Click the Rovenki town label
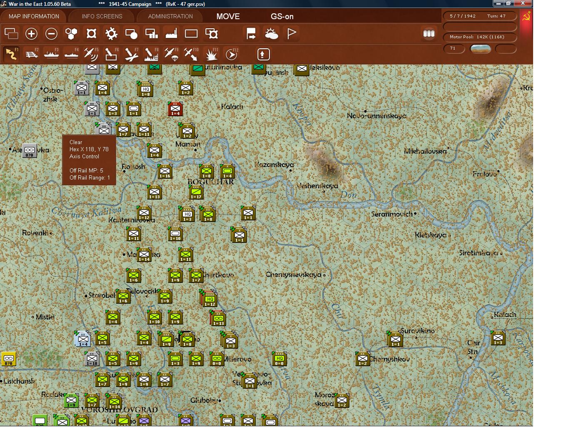This screenshot has width=576, height=432. 35,232
